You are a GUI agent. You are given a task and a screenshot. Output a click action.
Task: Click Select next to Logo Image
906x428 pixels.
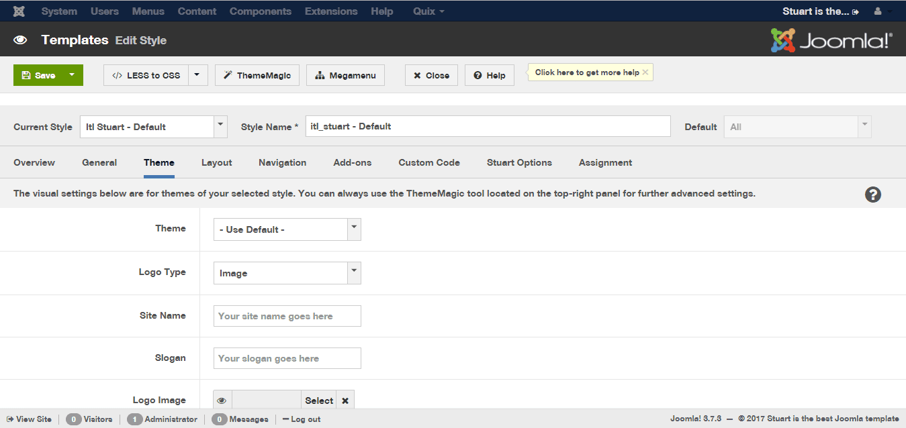click(318, 400)
